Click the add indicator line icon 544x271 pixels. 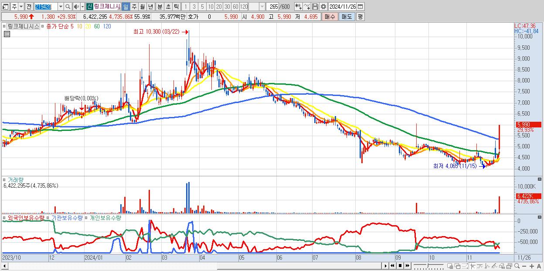307,7
